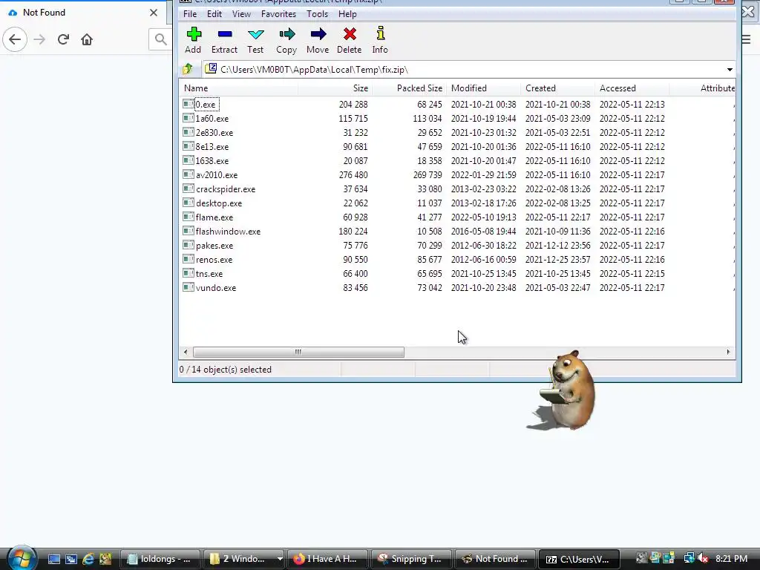Open the Help menu
Viewport: 760px width, 570px height.
coord(347,14)
